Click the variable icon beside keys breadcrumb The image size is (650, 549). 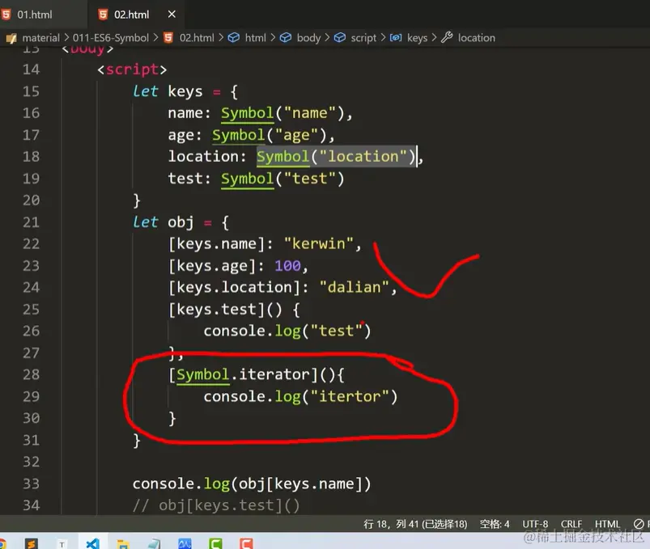tap(396, 38)
